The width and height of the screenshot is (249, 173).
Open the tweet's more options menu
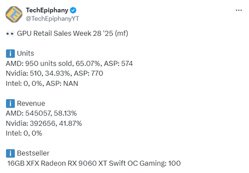239,10
